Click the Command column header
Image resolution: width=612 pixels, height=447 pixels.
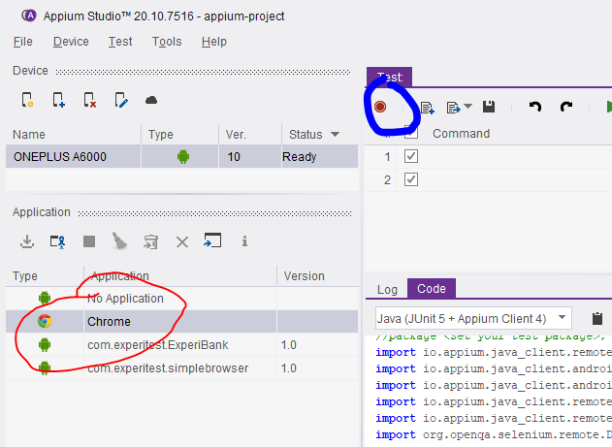[461, 134]
